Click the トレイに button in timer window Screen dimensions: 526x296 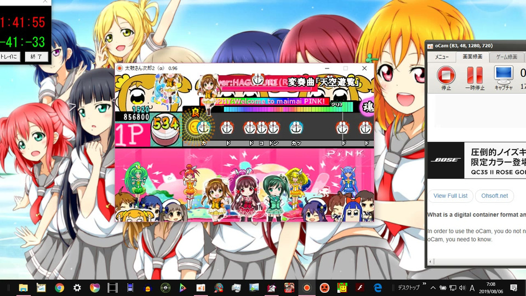pos(9,56)
